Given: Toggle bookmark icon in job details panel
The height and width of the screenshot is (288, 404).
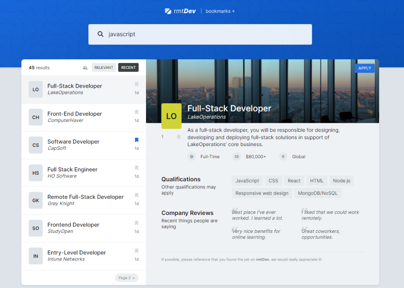Looking at the screenshot, I should 178,137.
